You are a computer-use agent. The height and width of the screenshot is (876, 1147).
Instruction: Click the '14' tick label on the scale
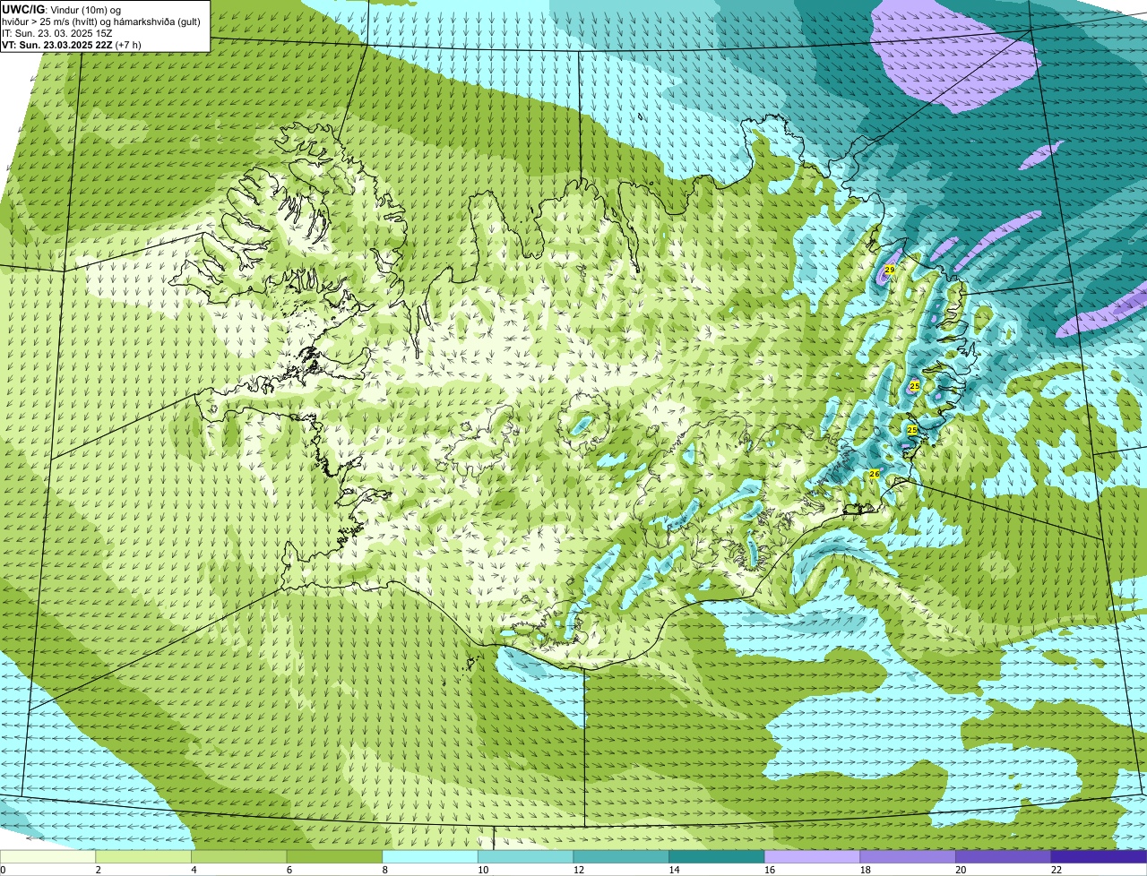point(674,870)
